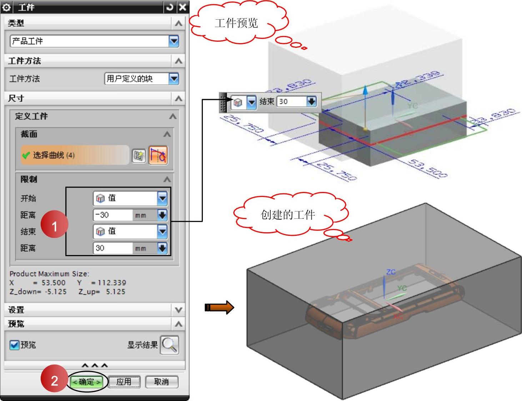The image size is (522, 401).
Task: Collapse the 定义工件 group
Action: (x=173, y=116)
